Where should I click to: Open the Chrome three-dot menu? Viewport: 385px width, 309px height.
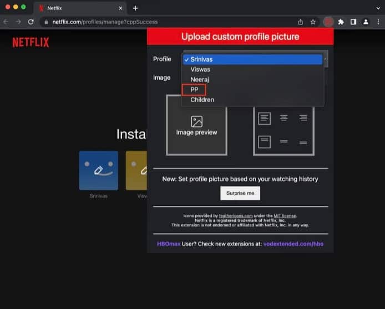(378, 22)
